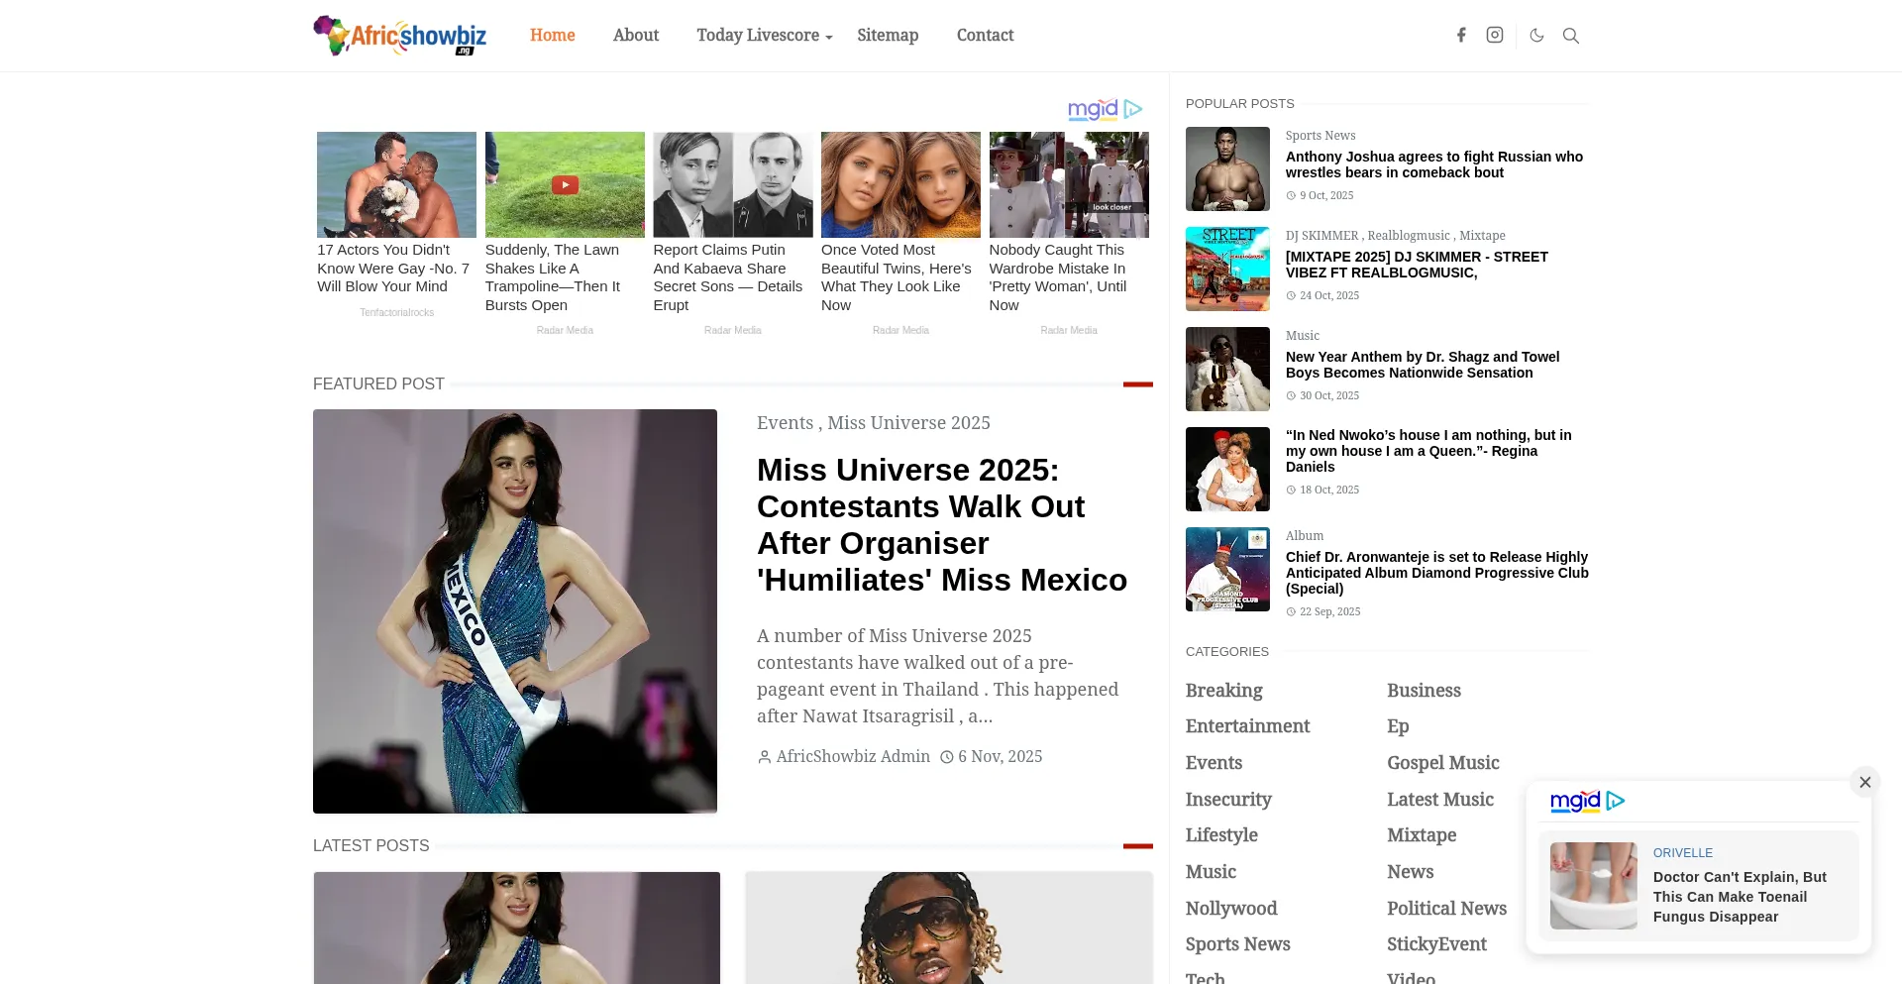Close the floating mgid ad popup
Image resolution: width=1902 pixels, height=984 pixels.
tap(1864, 782)
